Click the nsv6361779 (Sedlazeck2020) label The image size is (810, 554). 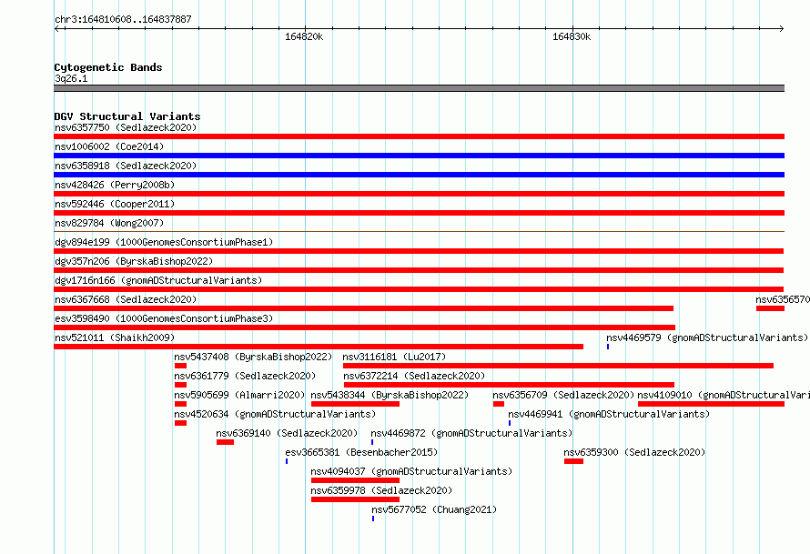click(245, 376)
